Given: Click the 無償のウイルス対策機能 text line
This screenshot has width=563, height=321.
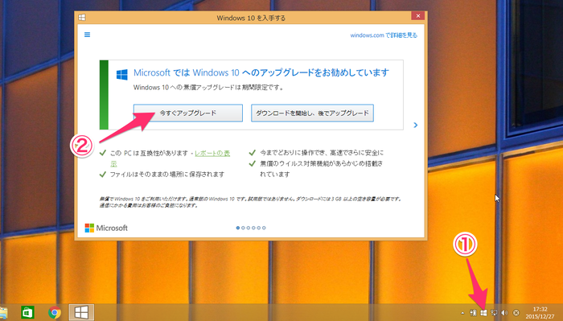Looking at the screenshot, I should point(321,169).
